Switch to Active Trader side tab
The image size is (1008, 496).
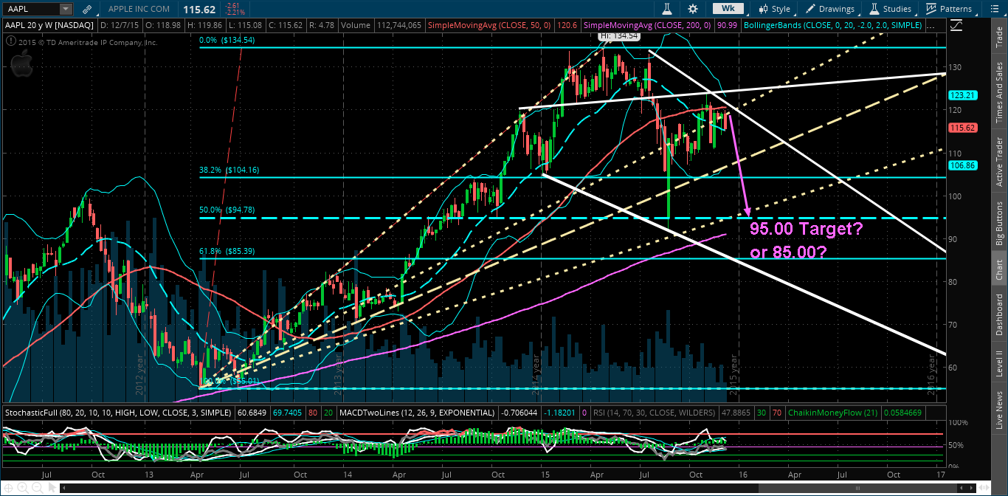click(x=998, y=162)
